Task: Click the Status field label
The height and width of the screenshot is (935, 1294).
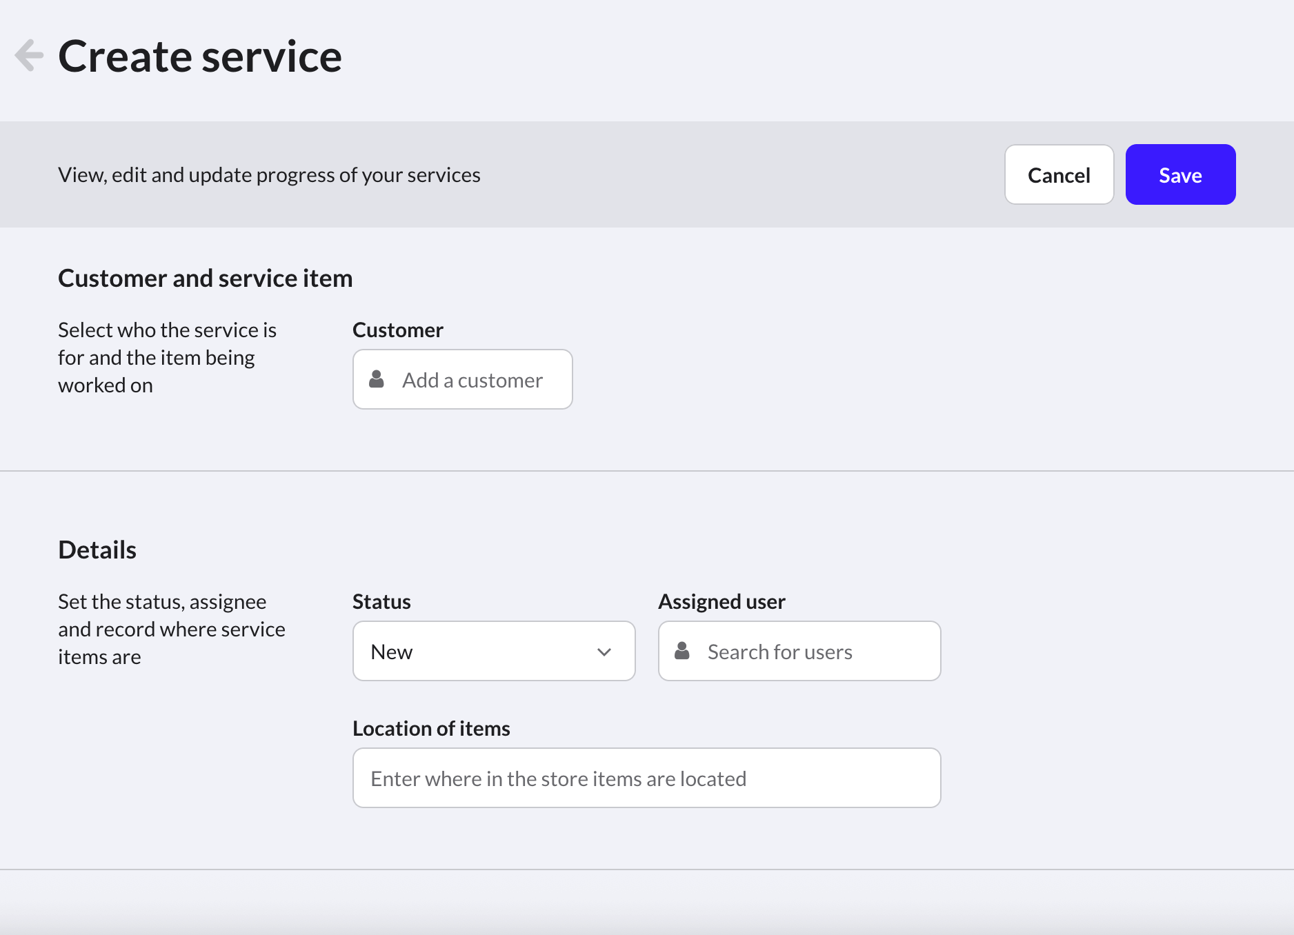Action: click(x=381, y=602)
